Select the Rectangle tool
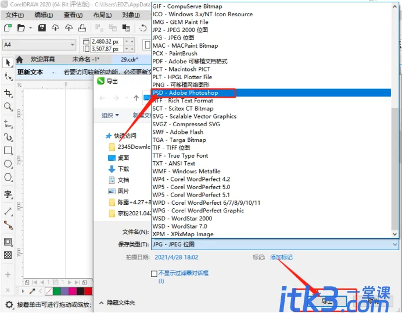 tap(8, 151)
